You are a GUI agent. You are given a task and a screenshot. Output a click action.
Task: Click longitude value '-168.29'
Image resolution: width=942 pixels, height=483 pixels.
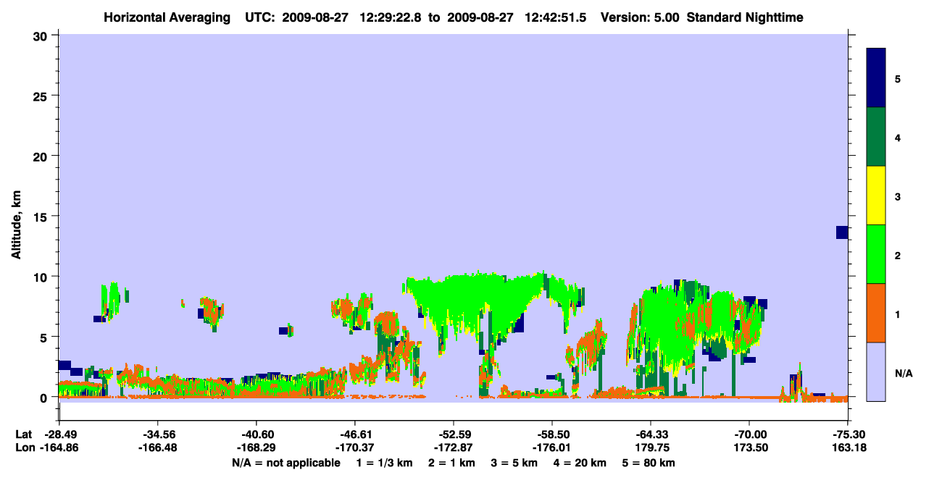click(256, 448)
